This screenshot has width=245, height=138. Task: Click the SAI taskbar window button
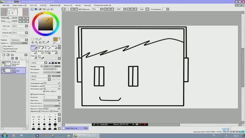[86, 136]
